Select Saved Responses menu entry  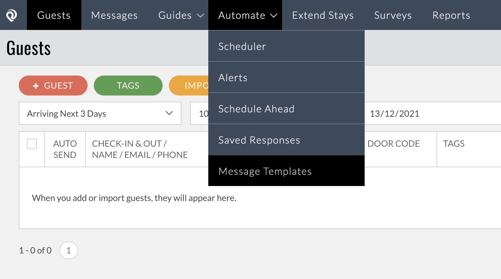click(x=259, y=140)
